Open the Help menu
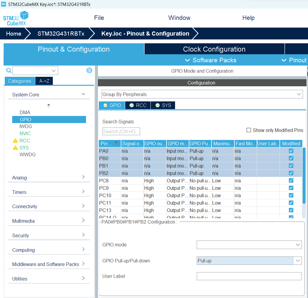 248,18
